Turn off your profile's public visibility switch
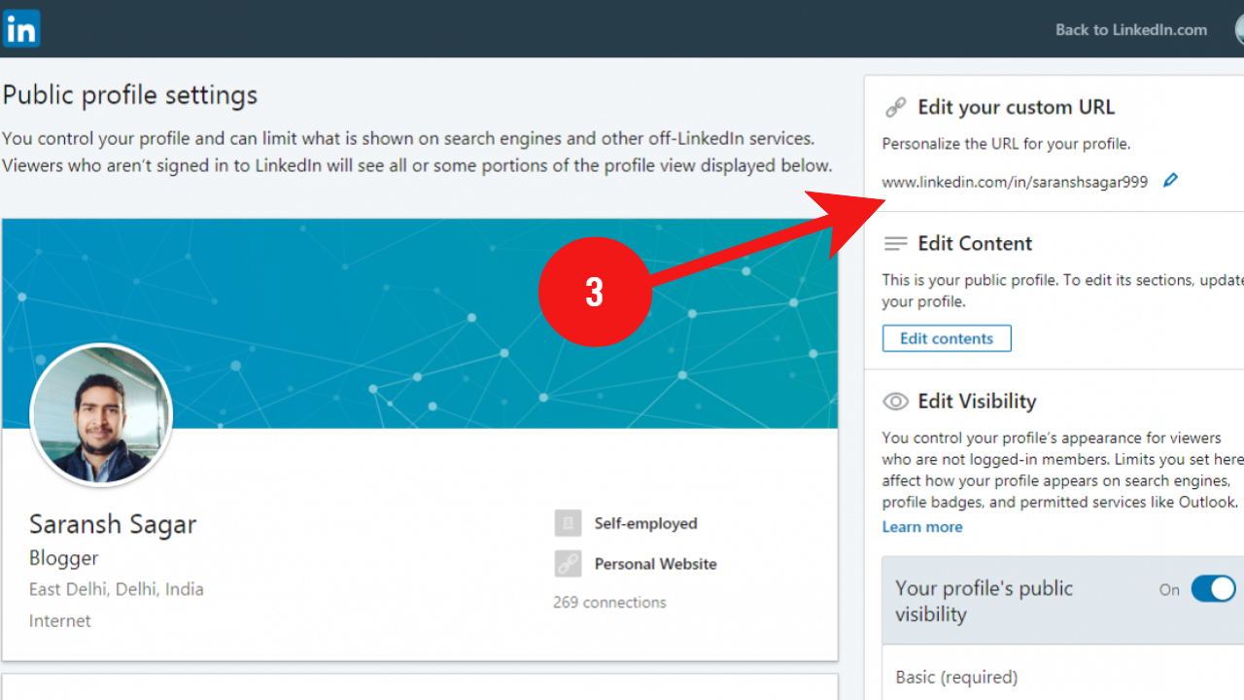The height and width of the screenshot is (700, 1244). [x=1213, y=588]
